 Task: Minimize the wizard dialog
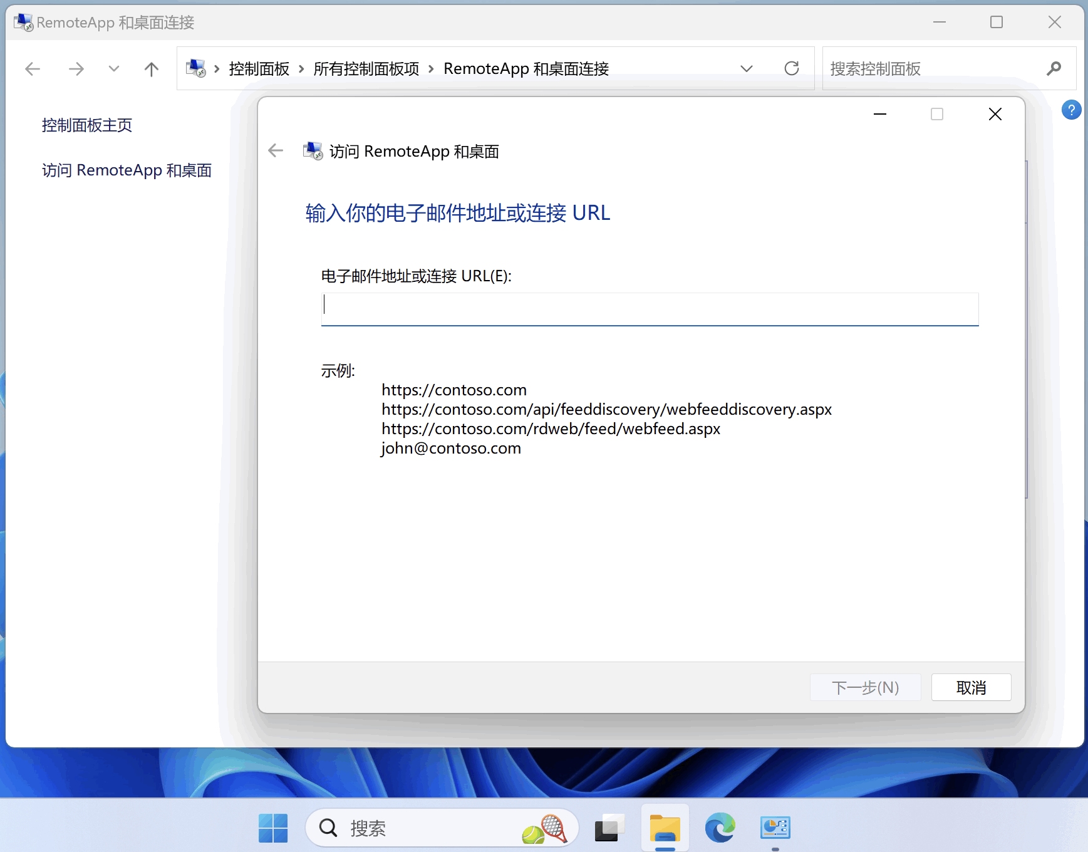(879, 114)
